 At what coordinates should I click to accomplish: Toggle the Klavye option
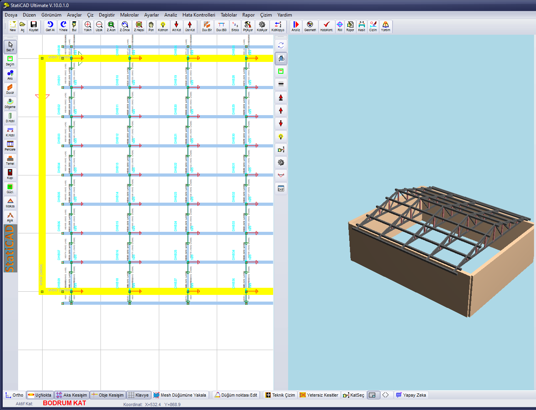click(x=139, y=395)
